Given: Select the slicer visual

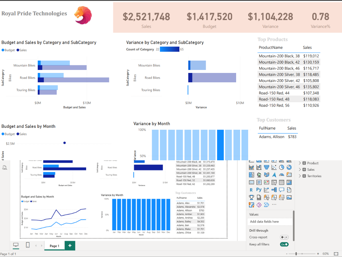Looking at the screenshot, I should click(x=274, y=182).
